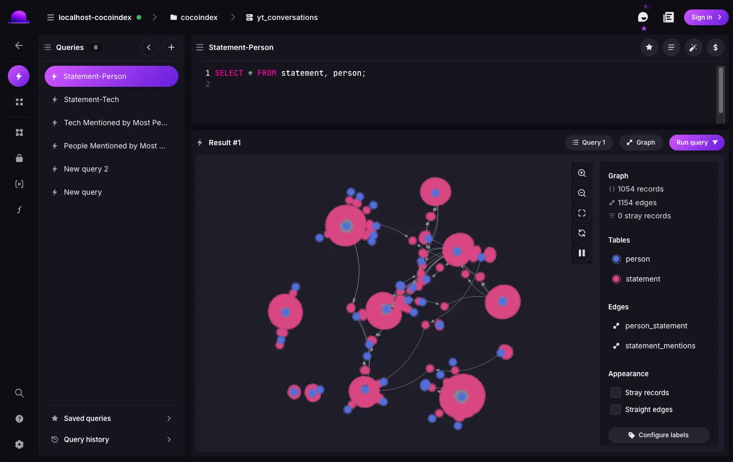Format the query with lines icon
The width and height of the screenshot is (733, 462).
(671, 47)
